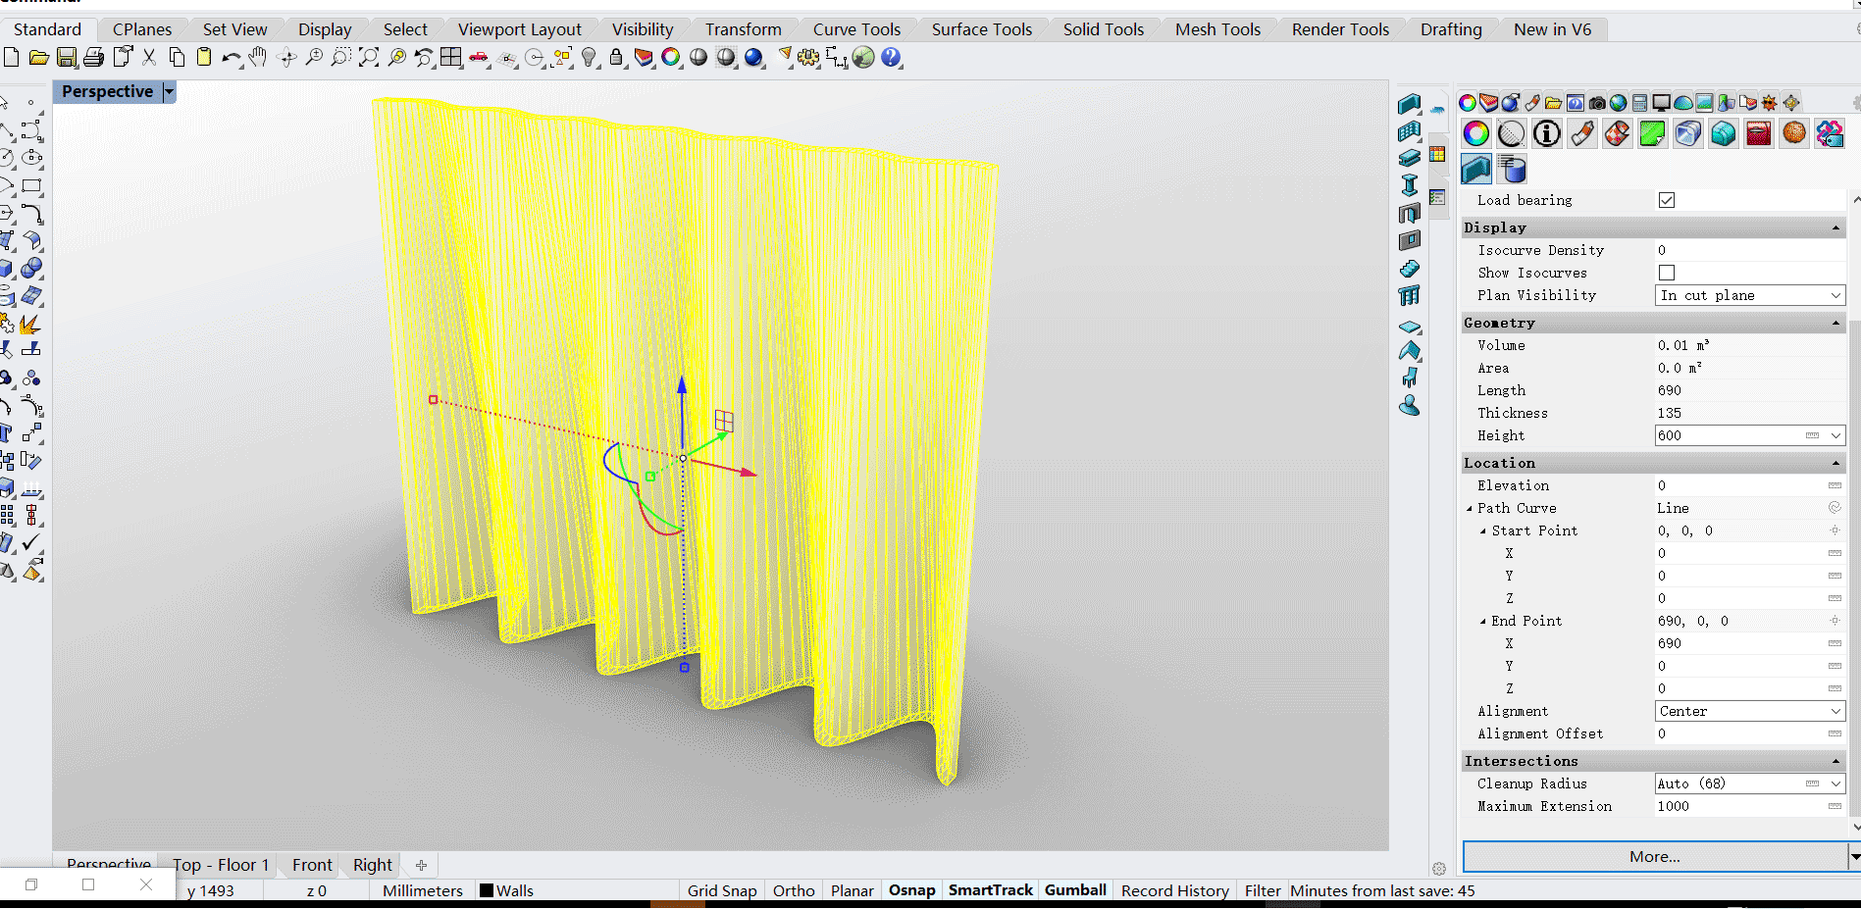Click the green decal properties icon
The height and width of the screenshot is (909, 1861).
pos(1653,133)
